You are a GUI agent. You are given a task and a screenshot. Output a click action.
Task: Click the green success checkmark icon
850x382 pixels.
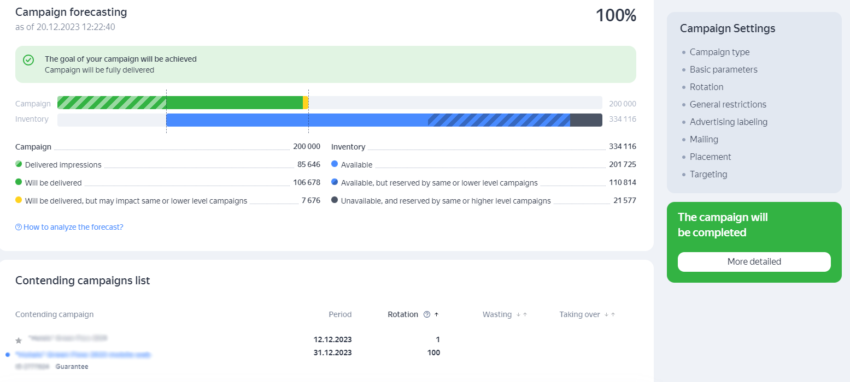point(28,60)
